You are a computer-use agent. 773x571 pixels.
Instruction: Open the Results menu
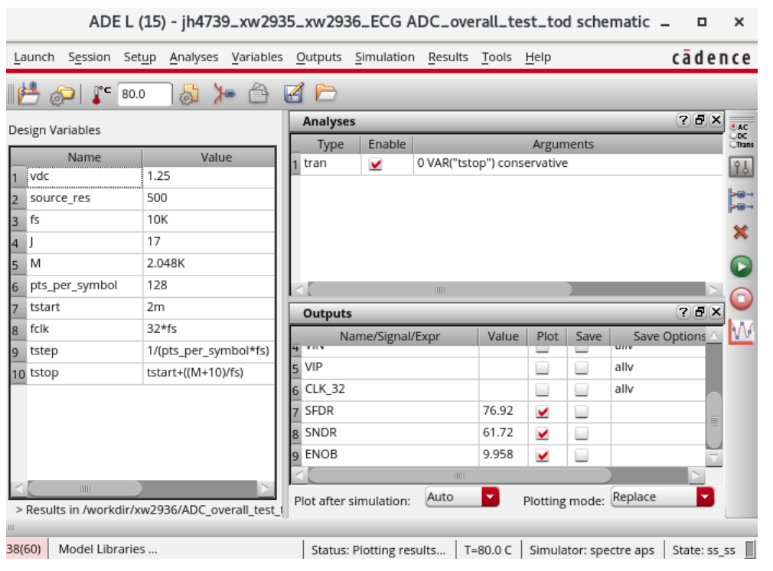pos(448,57)
